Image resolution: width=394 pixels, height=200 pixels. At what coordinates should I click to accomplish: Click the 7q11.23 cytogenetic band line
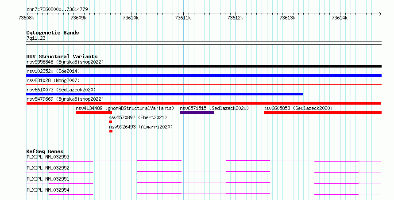[204, 43]
